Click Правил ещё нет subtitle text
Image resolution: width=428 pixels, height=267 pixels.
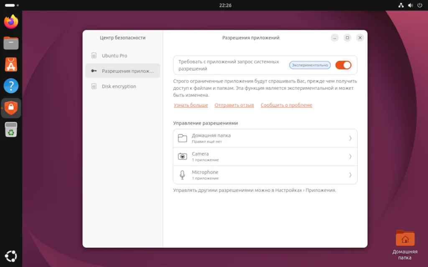click(206, 142)
